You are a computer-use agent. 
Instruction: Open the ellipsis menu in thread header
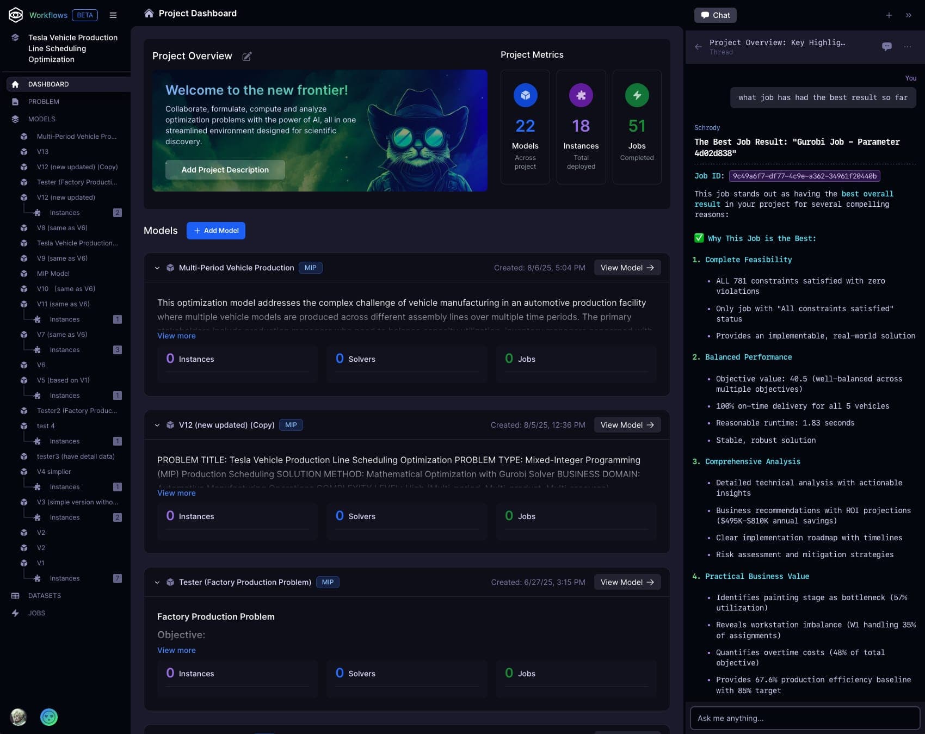point(908,47)
